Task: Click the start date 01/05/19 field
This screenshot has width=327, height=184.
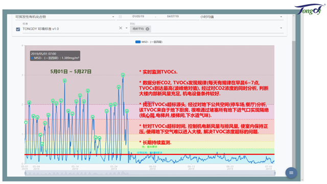Action: click(138, 16)
